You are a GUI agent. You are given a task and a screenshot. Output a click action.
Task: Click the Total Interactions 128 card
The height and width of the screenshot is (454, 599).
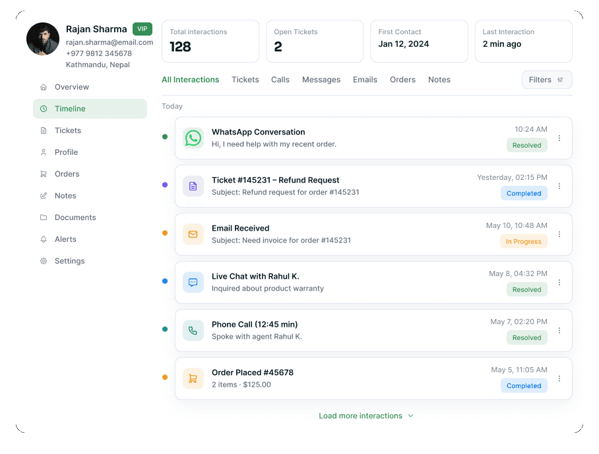(x=210, y=42)
